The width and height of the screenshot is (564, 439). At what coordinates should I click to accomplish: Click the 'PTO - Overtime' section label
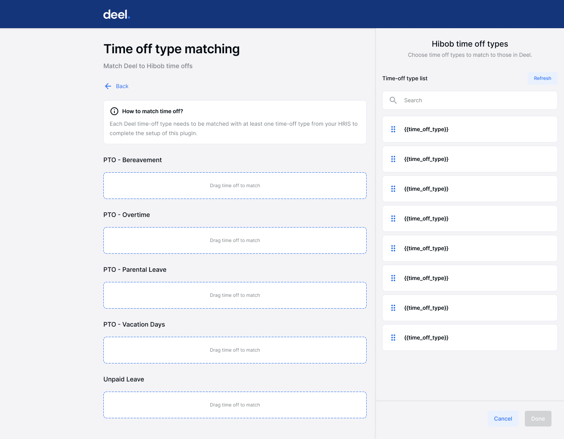pos(127,215)
